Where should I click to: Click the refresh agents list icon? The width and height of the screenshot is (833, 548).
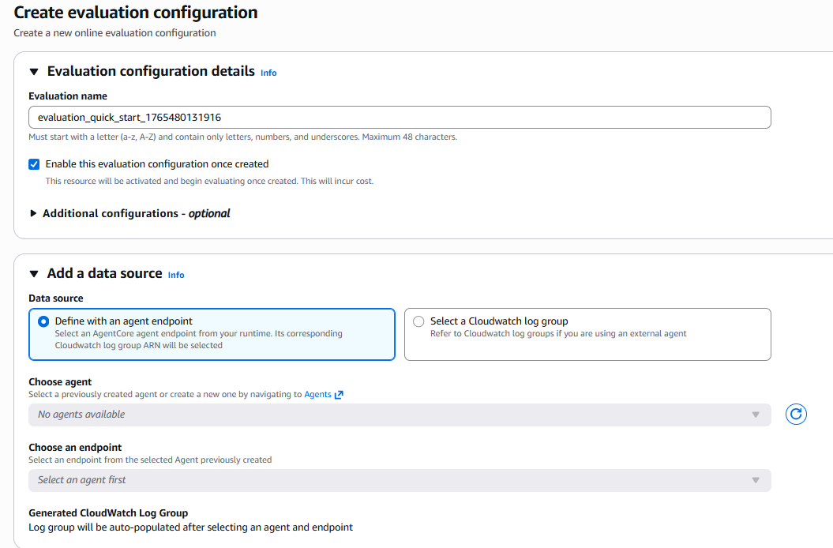[x=796, y=415]
